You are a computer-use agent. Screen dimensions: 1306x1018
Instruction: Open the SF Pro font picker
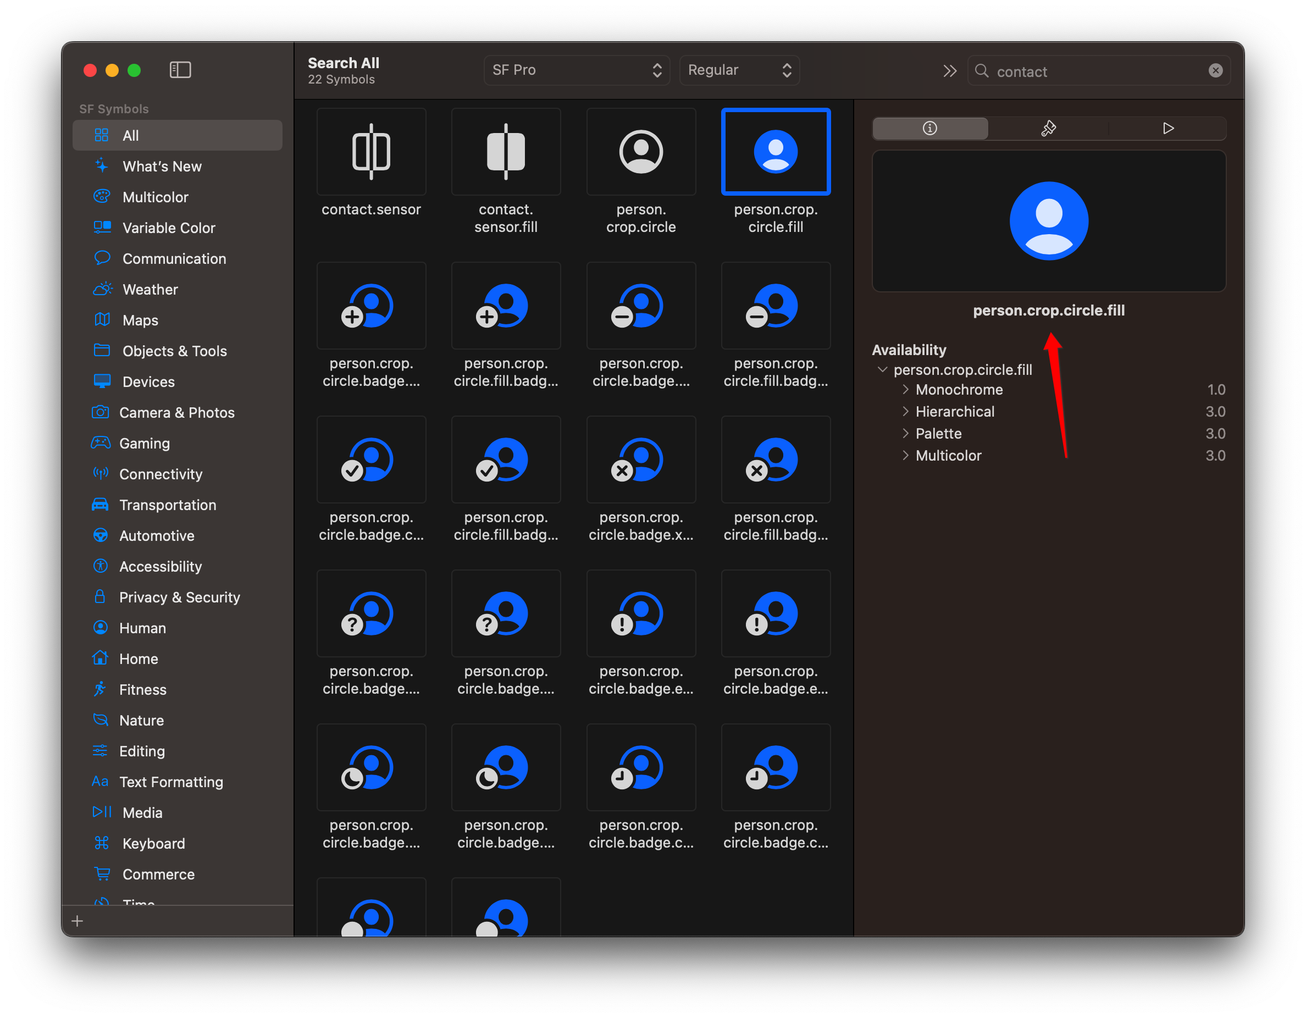[x=576, y=70]
